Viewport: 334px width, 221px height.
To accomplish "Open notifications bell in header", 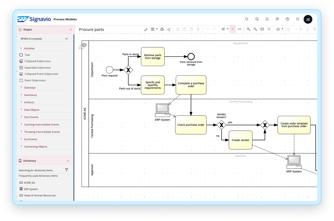I will pos(267,19).
